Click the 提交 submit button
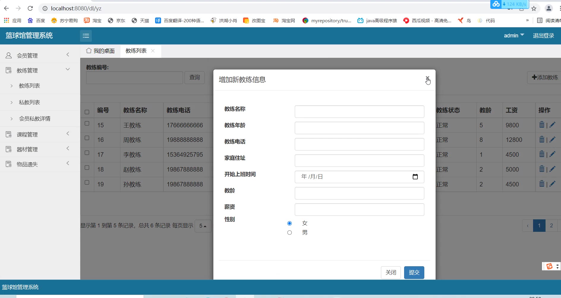561x298 pixels. 414,272
